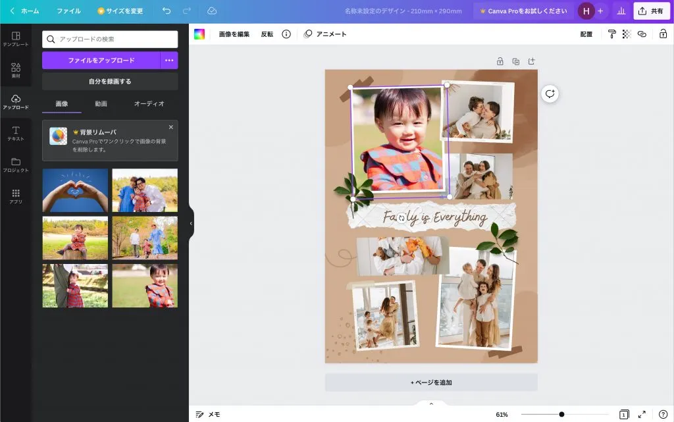Click the 共有 share button

pos(651,11)
